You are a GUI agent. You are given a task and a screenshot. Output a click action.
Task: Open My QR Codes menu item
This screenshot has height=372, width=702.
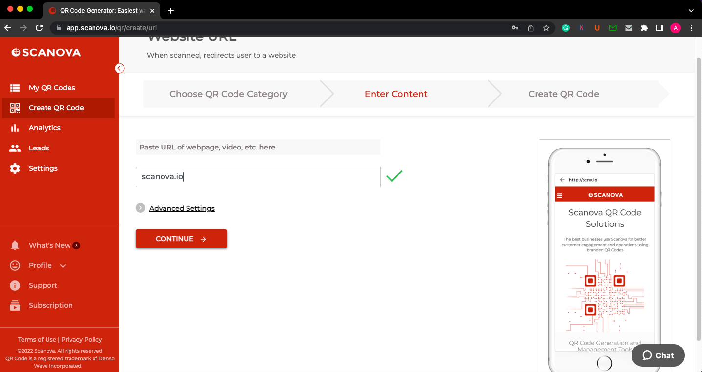point(52,88)
